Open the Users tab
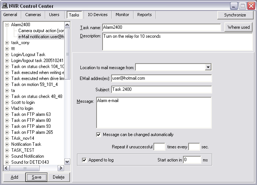 (54, 15)
